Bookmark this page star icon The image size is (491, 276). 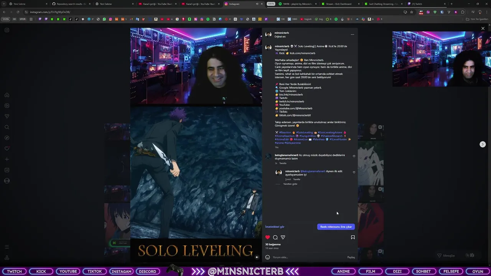(412, 12)
